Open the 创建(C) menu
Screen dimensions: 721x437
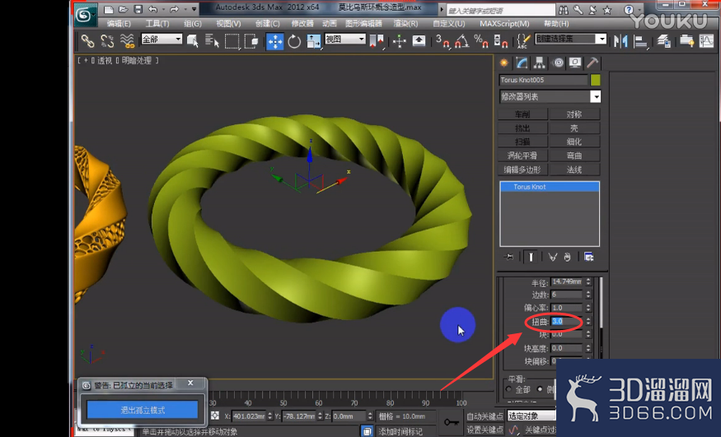[x=267, y=23]
